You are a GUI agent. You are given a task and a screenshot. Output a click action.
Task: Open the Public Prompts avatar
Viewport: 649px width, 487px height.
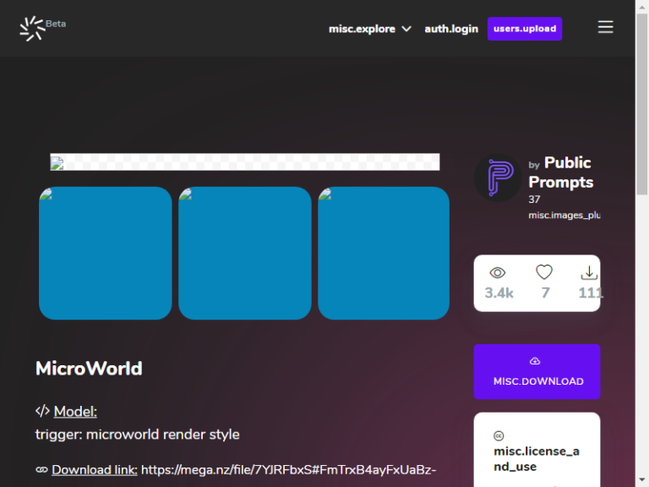pyautogui.click(x=498, y=178)
